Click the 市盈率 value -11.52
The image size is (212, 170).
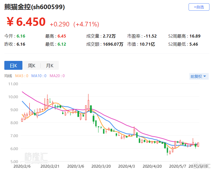[x=150, y=36]
